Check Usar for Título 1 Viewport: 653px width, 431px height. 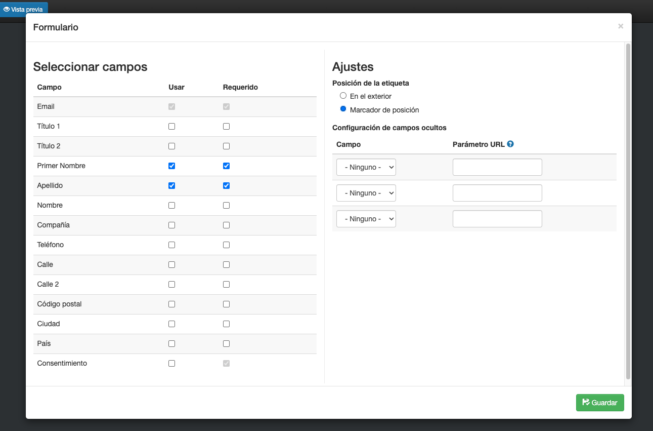[171, 127]
